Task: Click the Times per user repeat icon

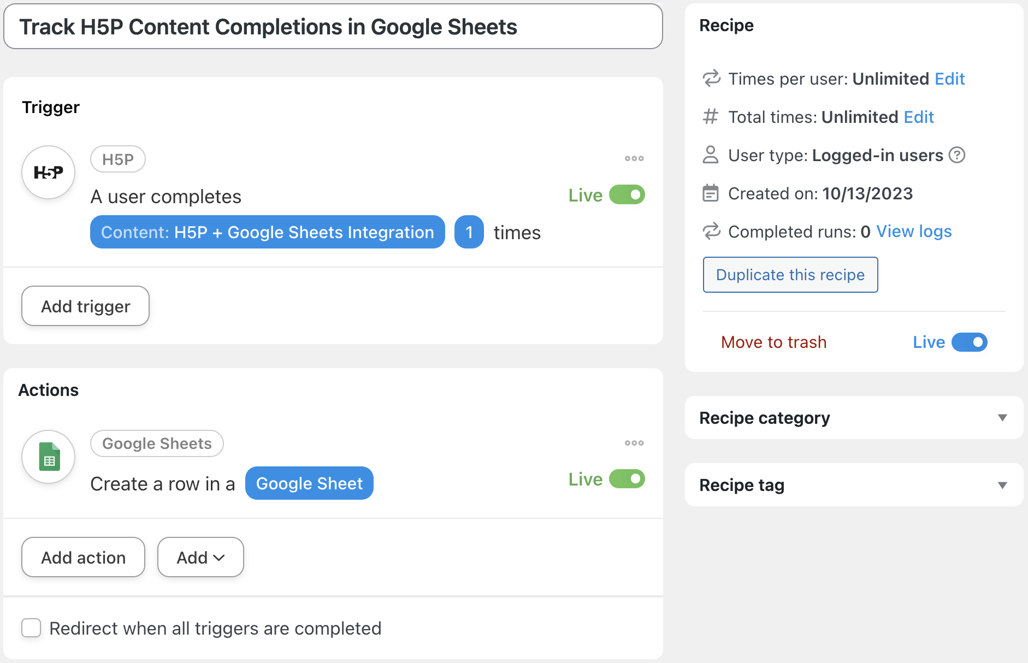Action: pyautogui.click(x=711, y=79)
